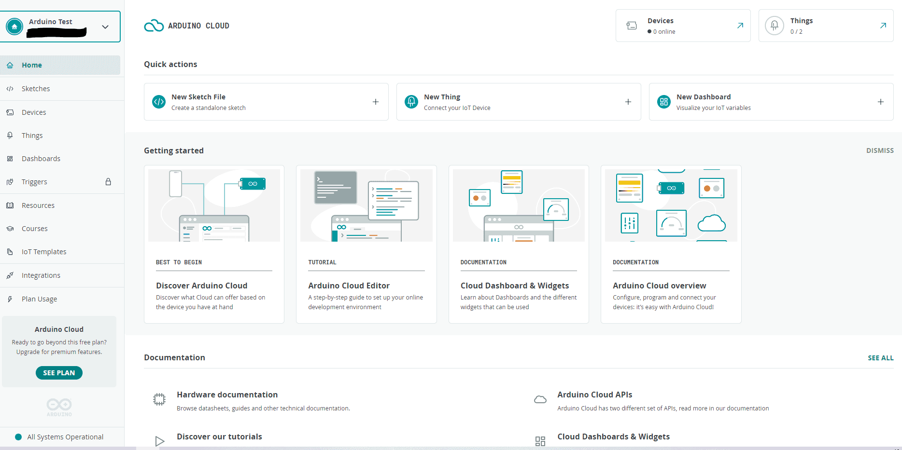This screenshot has height=450, width=902.
Task: Click SEE ALL documentation link
Action: pyautogui.click(x=880, y=358)
